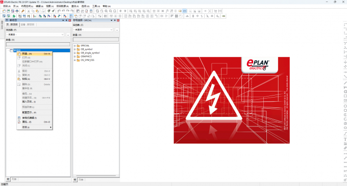Open the 布局空间 menu in the menu bar
Viewport: 347px width, 186px height.
click(x=27, y=6)
